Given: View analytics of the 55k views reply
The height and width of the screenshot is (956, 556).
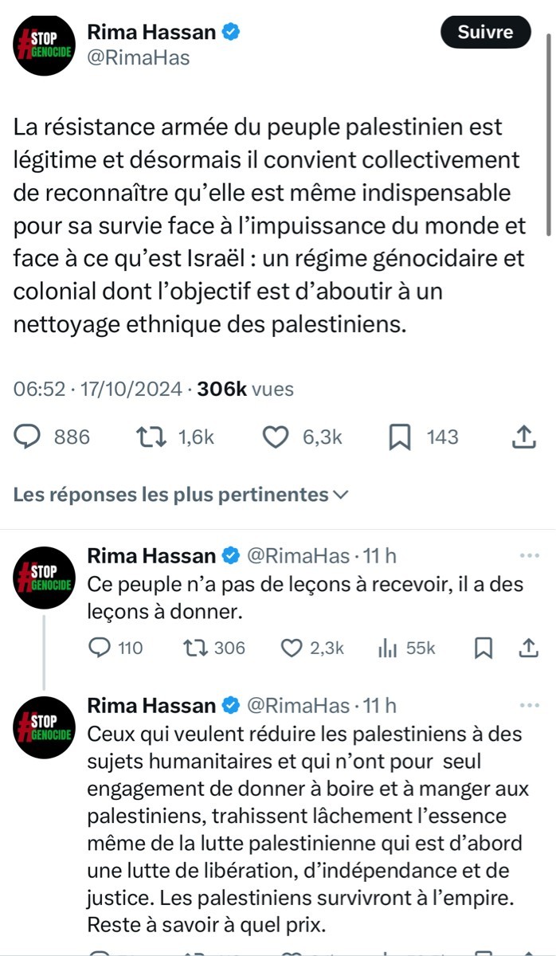Looking at the screenshot, I should pyautogui.click(x=386, y=648).
